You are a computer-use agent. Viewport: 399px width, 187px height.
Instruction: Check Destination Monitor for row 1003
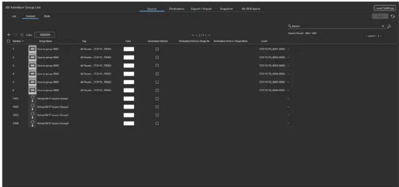(157, 115)
